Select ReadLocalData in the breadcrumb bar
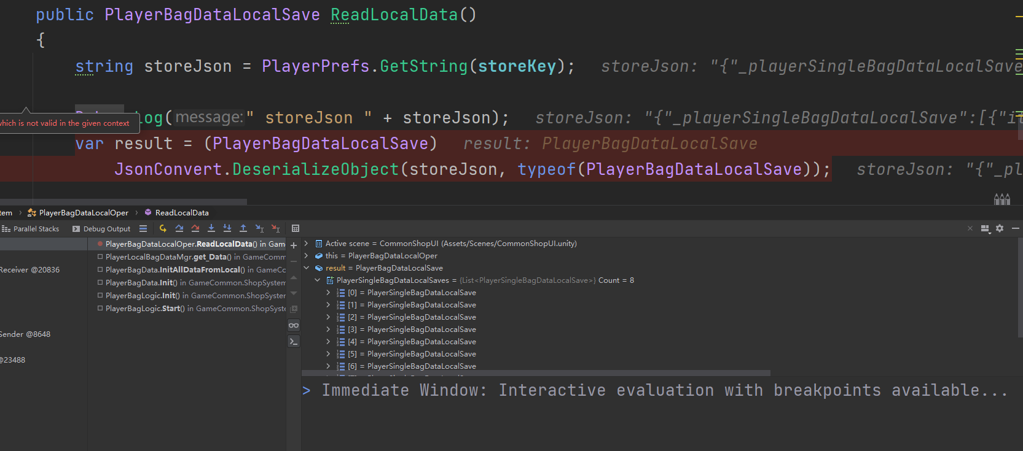This screenshot has height=451, width=1023. (176, 213)
